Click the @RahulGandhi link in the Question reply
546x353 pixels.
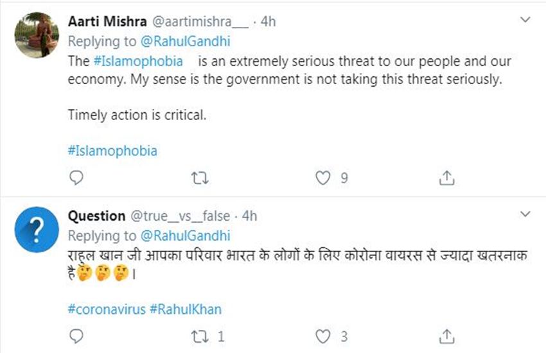[185, 235]
